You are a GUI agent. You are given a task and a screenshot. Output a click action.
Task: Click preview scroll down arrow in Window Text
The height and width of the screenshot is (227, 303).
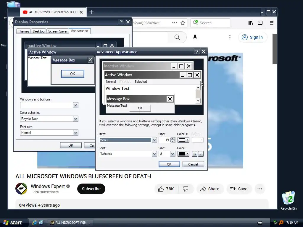click(198, 101)
